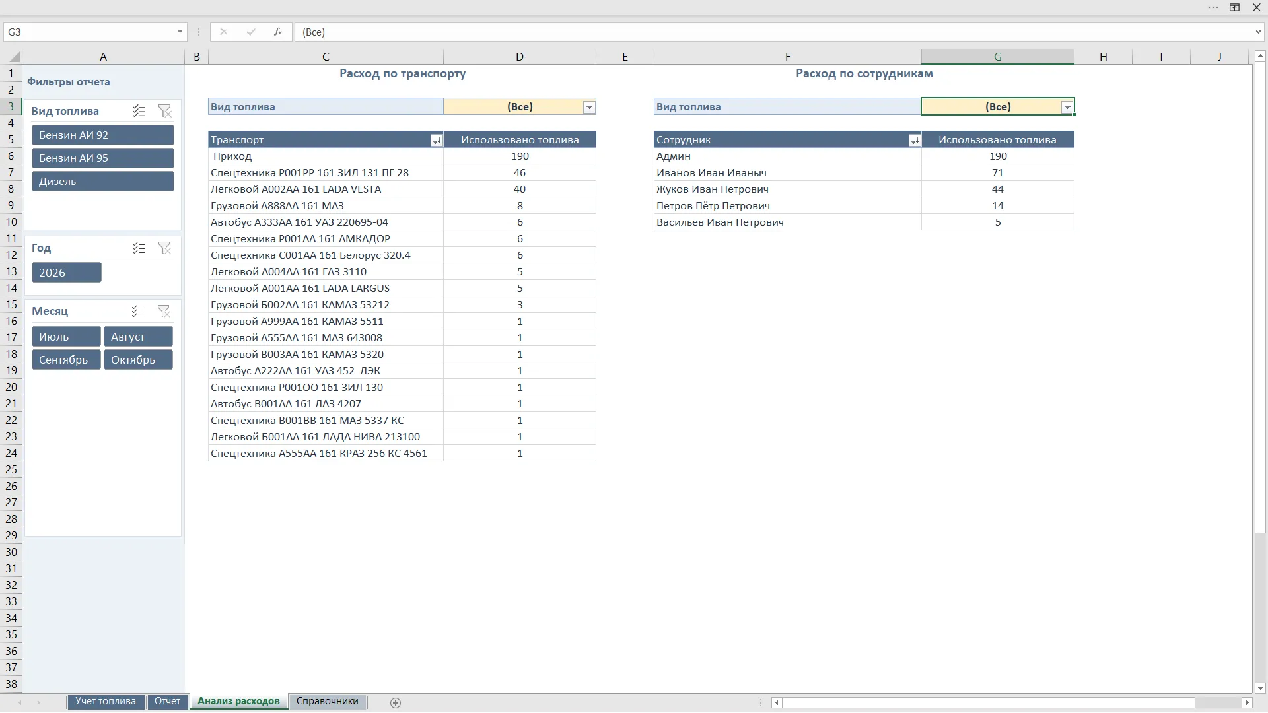Screen dimensions: 1268x713
Task: Switch to Отчёт sheet tab
Action: point(167,702)
